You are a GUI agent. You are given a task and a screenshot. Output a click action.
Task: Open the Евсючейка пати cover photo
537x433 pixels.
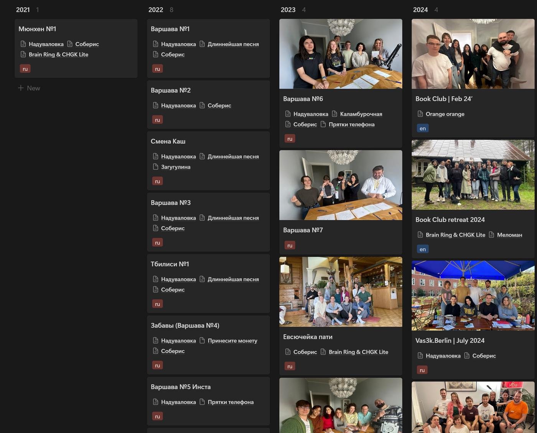(x=341, y=292)
